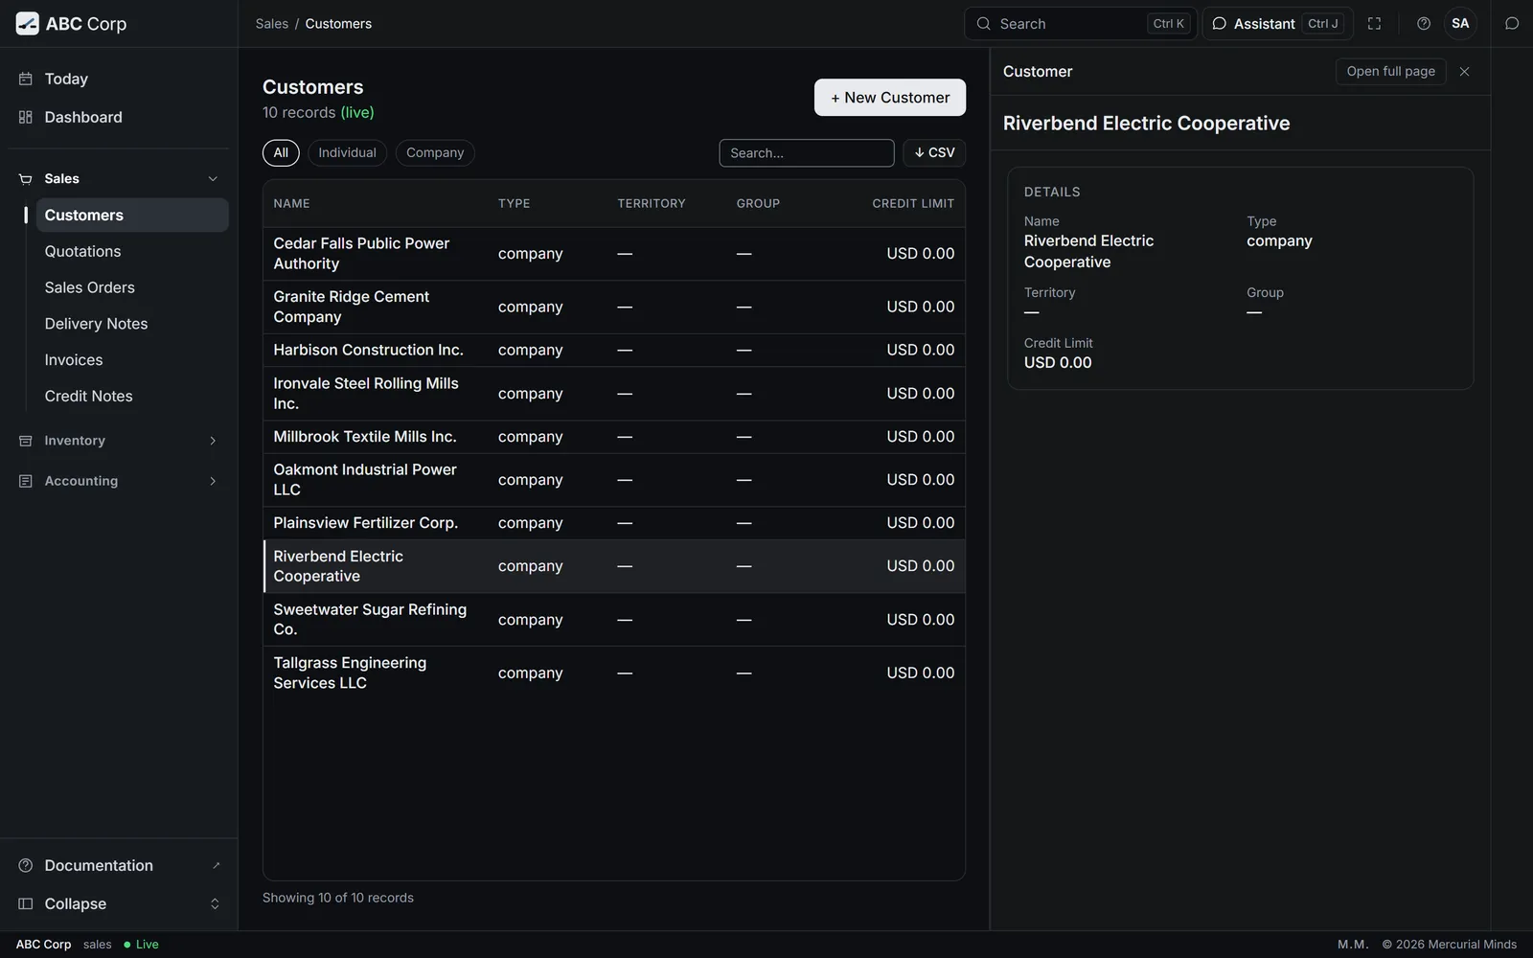The height and width of the screenshot is (958, 1533).
Task: Open Quotations in the Sales menu
Action: point(132,251)
